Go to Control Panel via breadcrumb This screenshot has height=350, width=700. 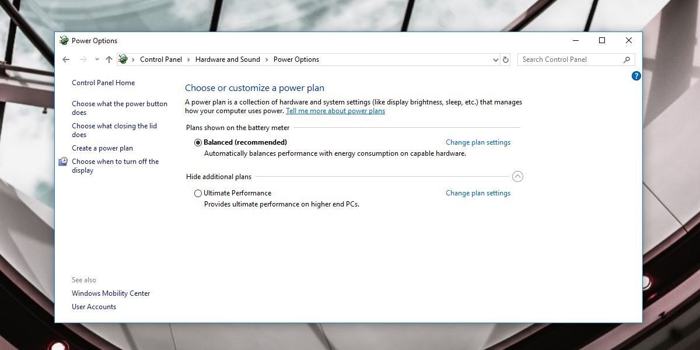click(x=160, y=59)
